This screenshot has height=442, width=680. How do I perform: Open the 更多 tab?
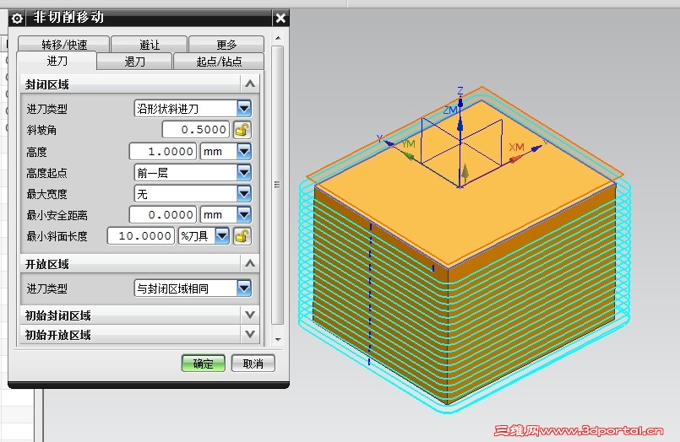pos(226,44)
